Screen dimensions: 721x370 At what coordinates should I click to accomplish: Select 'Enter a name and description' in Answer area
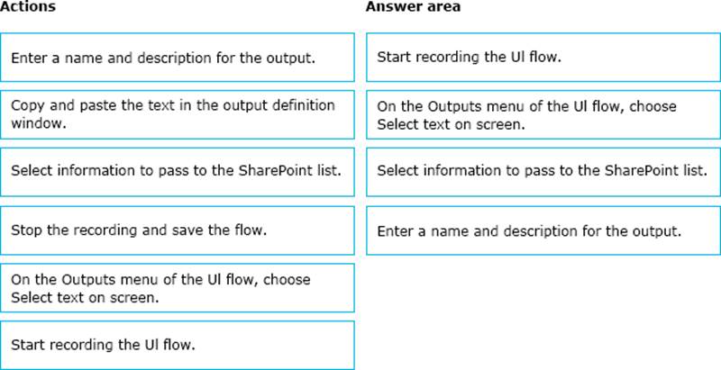point(543,230)
